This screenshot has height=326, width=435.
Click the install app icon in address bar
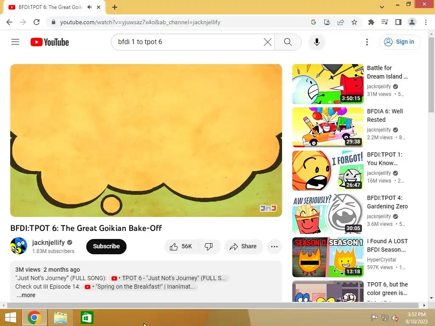327,22
